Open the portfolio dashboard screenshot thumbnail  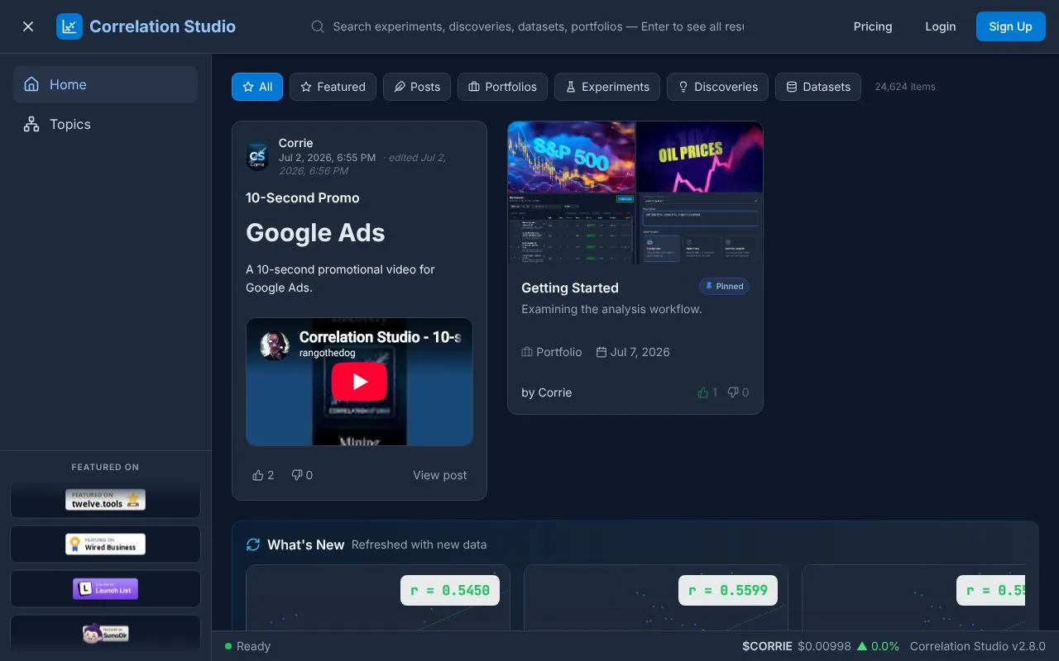coord(572,229)
